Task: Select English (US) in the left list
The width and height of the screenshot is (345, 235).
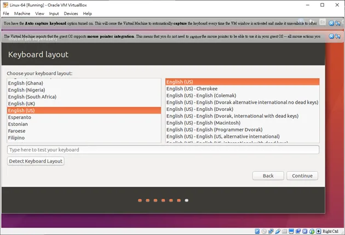Action: tap(84, 110)
